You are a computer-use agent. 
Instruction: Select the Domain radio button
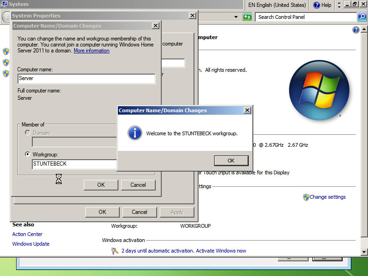[x=28, y=132]
